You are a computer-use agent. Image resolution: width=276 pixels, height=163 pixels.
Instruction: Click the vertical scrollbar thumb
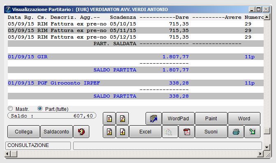267,131
